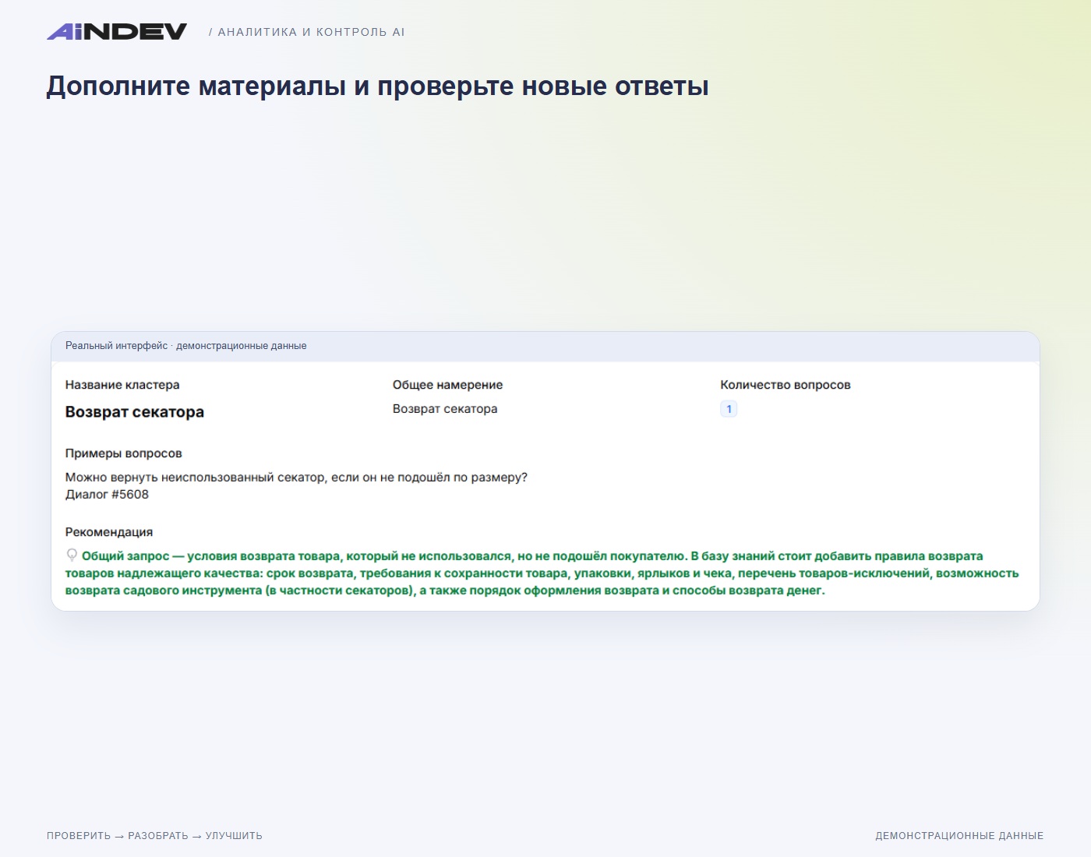The height and width of the screenshot is (857, 1091).
Task: Click the word 'Улучшить' in the footer
Action: (x=234, y=836)
